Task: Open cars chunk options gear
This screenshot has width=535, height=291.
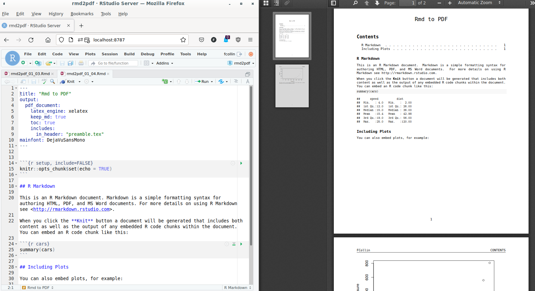Action: (x=227, y=244)
